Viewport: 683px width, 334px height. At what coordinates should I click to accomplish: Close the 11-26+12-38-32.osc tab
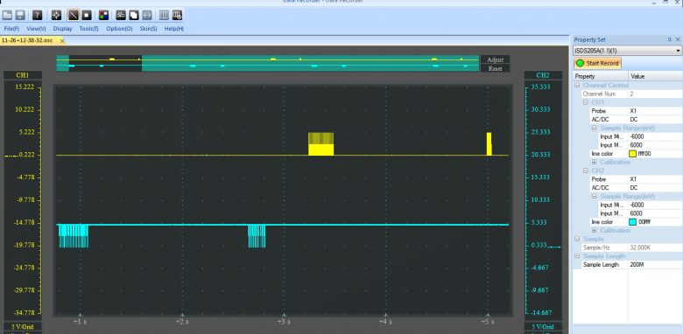(x=62, y=40)
